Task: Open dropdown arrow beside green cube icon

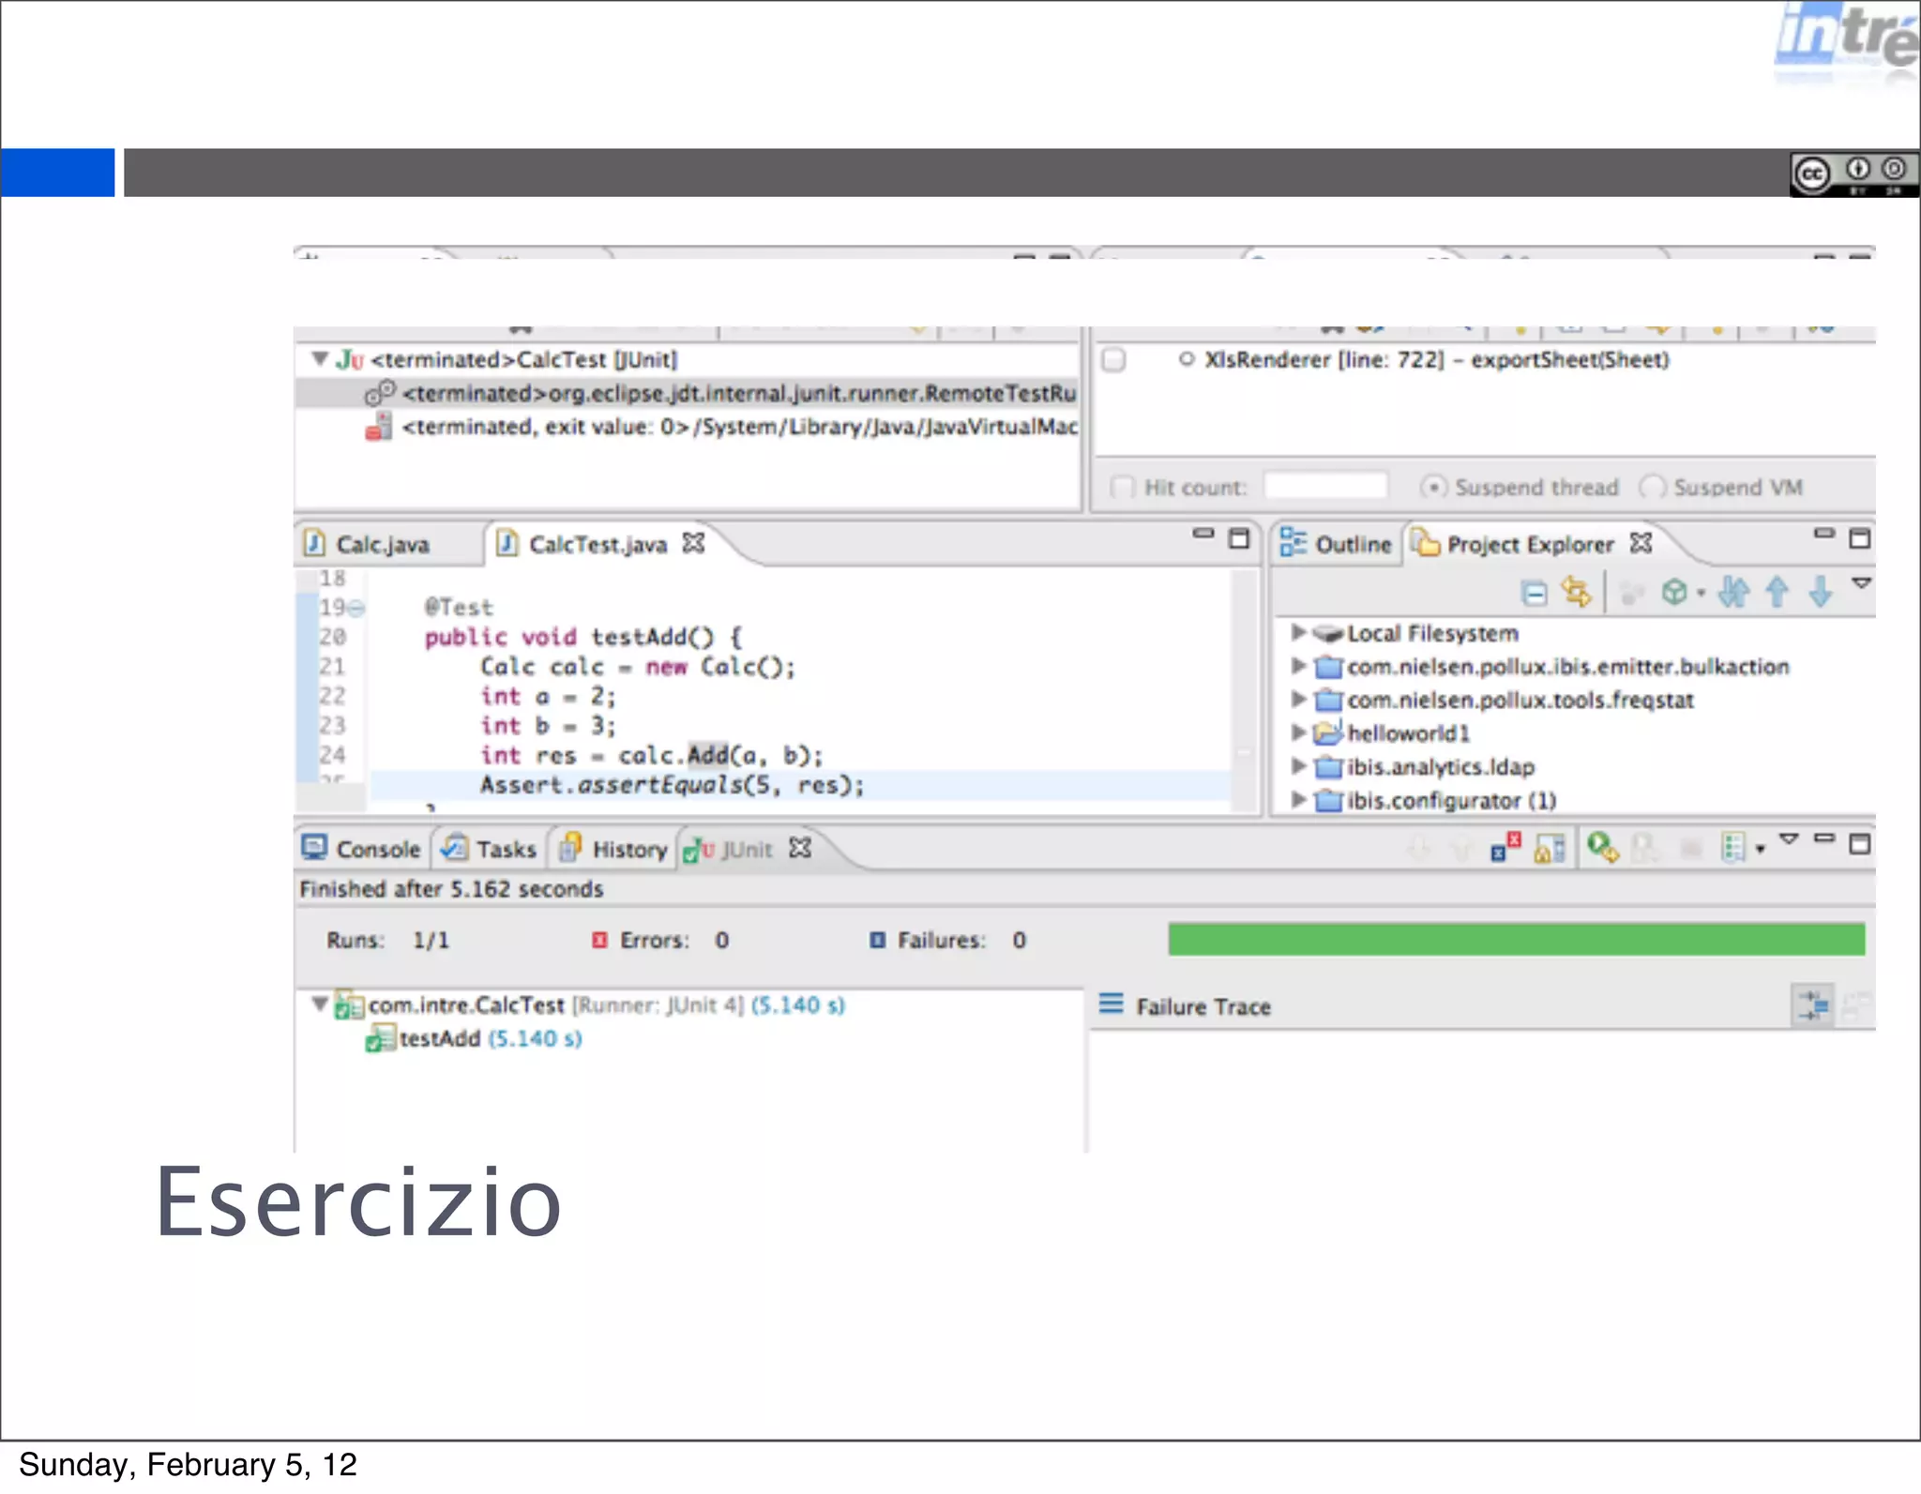Action: click(1701, 594)
